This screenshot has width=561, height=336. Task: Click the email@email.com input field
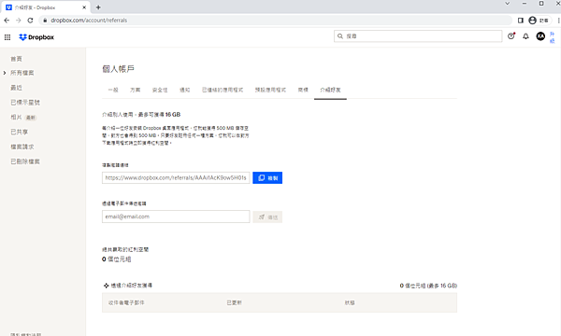176,217
